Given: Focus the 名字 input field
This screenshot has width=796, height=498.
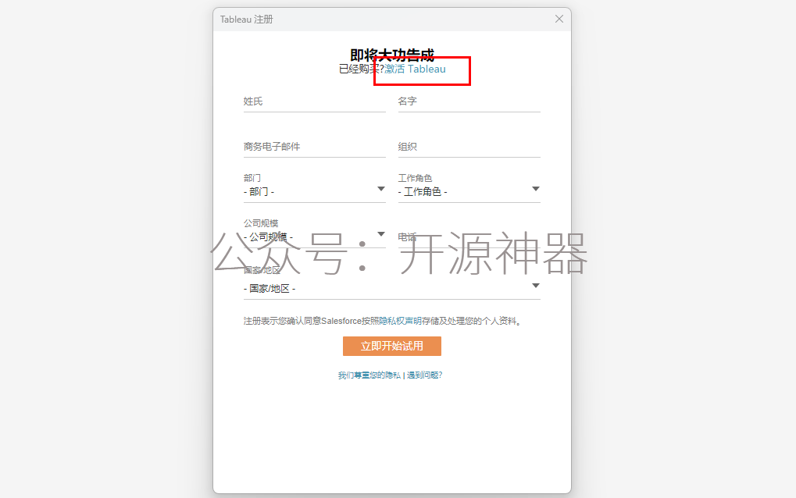Looking at the screenshot, I should 469,101.
